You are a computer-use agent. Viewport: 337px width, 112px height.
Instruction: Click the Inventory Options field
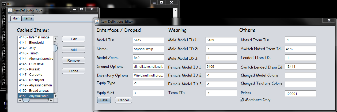(149, 75)
